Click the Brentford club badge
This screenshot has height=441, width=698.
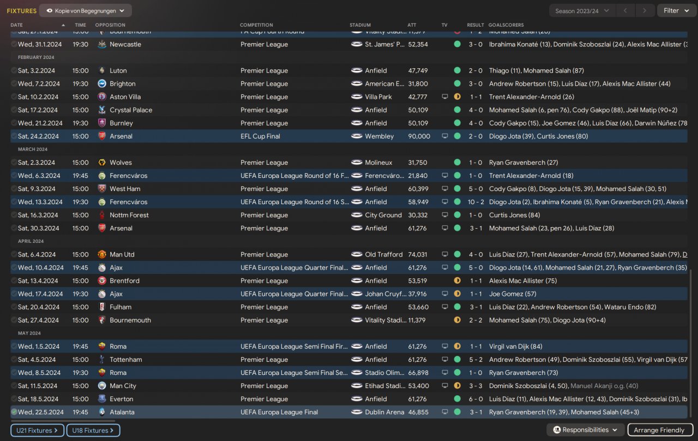click(101, 281)
